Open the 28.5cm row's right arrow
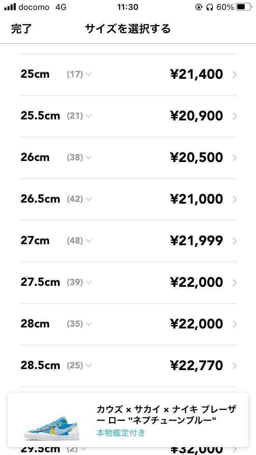 click(x=234, y=366)
